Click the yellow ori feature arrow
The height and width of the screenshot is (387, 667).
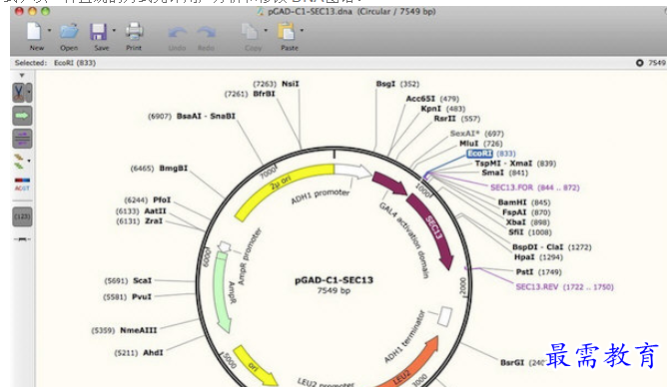(x=256, y=366)
